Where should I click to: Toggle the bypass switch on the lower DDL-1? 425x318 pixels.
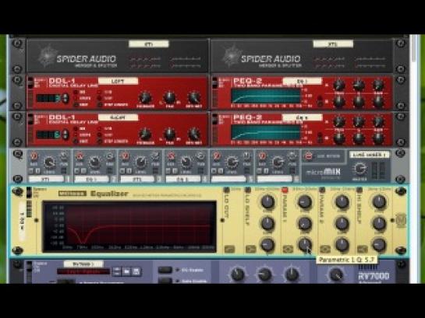tap(30, 119)
